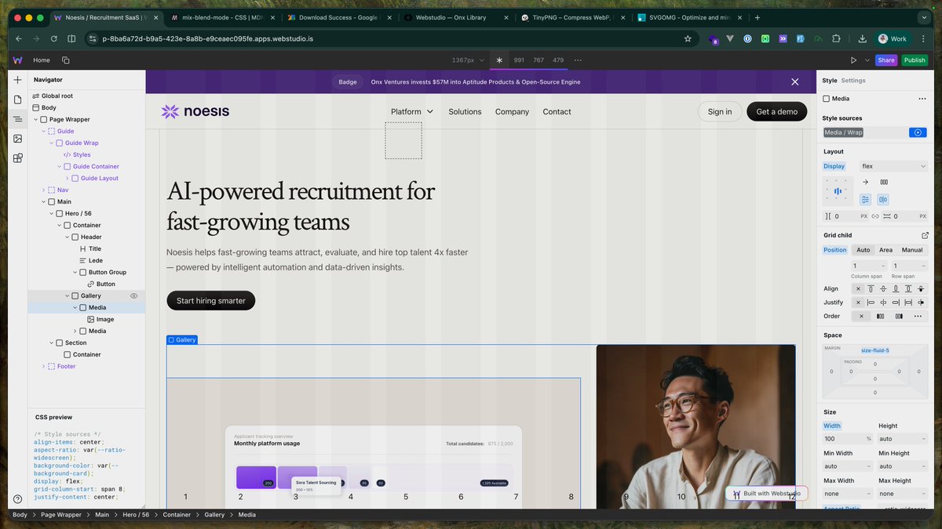
Task: Choose Justify stretch option icon
Action: [x=908, y=303]
